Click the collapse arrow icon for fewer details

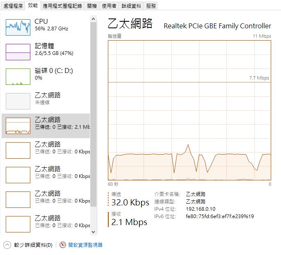tap(7, 245)
